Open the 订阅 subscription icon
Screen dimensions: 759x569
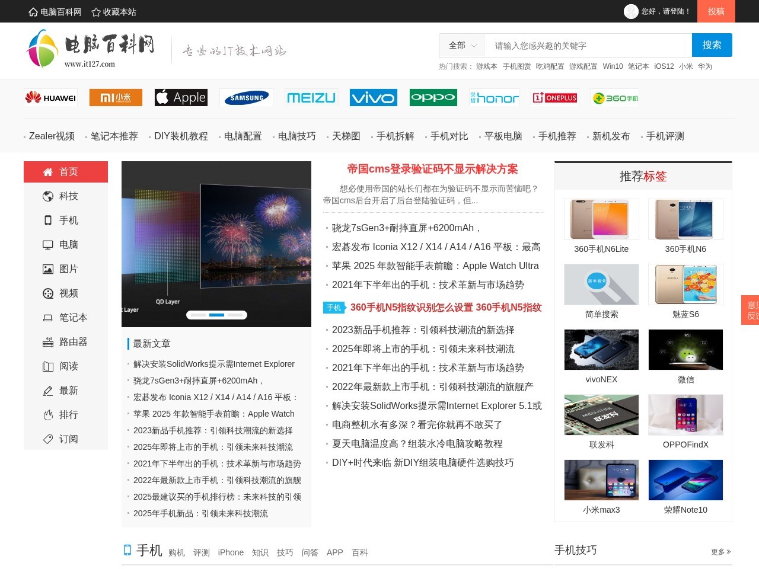coord(48,439)
